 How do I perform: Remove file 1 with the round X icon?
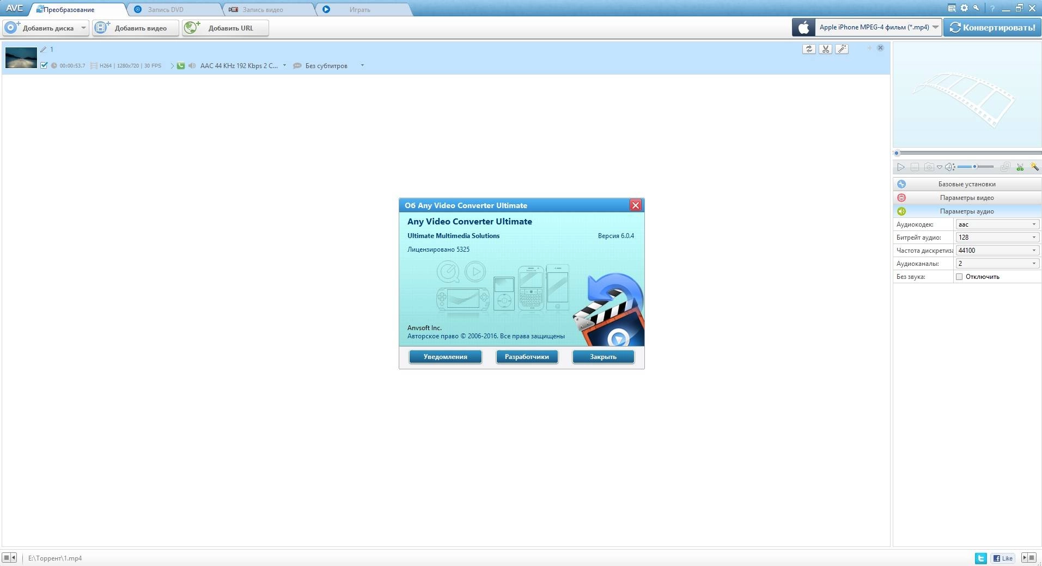click(x=880, y=48)
